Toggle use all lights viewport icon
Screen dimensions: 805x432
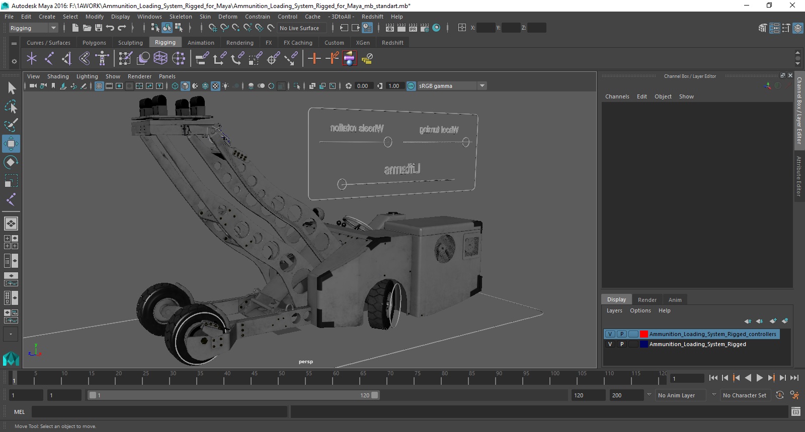click(225, 86)
